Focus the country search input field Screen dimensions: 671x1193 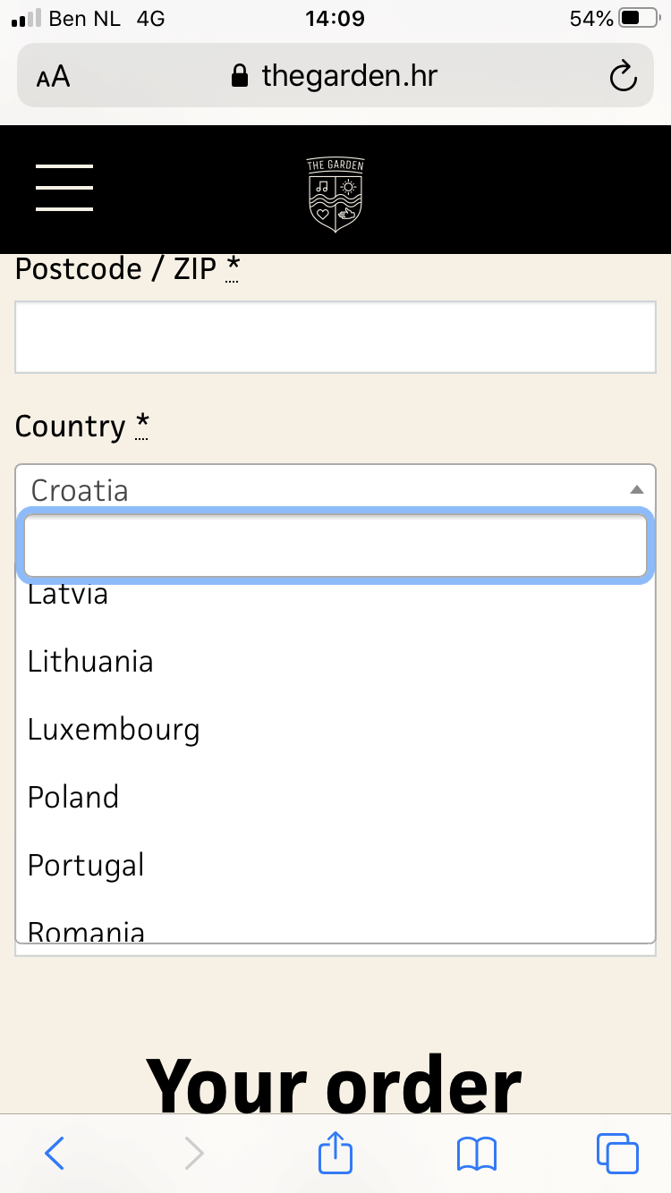point(335,546)
